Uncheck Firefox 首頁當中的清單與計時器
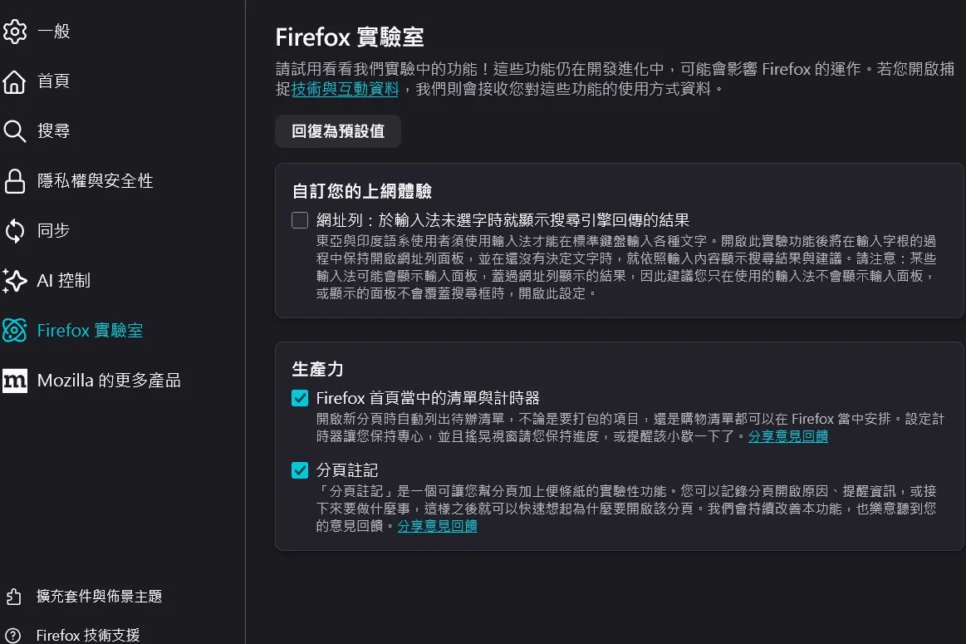Viewport: 966px width, 644px height. 300,399
